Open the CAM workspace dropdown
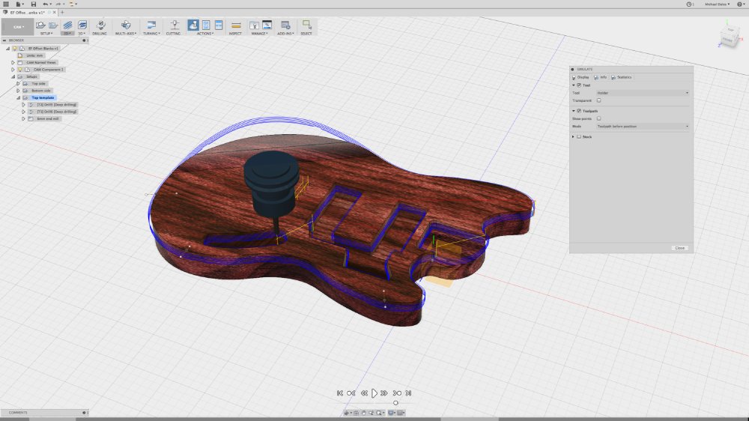Screen dimensions: 749x421 tap(18, 27)
